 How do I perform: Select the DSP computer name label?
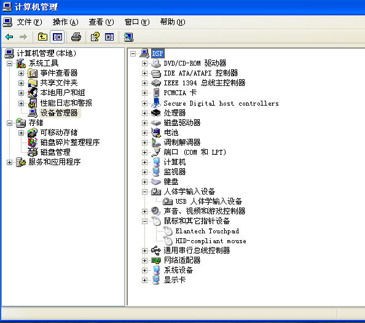point(158,53)
